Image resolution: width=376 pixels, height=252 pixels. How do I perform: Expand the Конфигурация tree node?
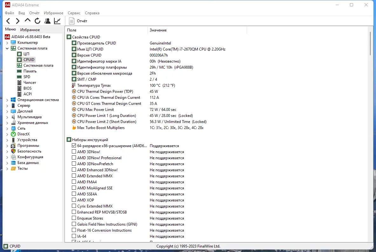[7, 157]
